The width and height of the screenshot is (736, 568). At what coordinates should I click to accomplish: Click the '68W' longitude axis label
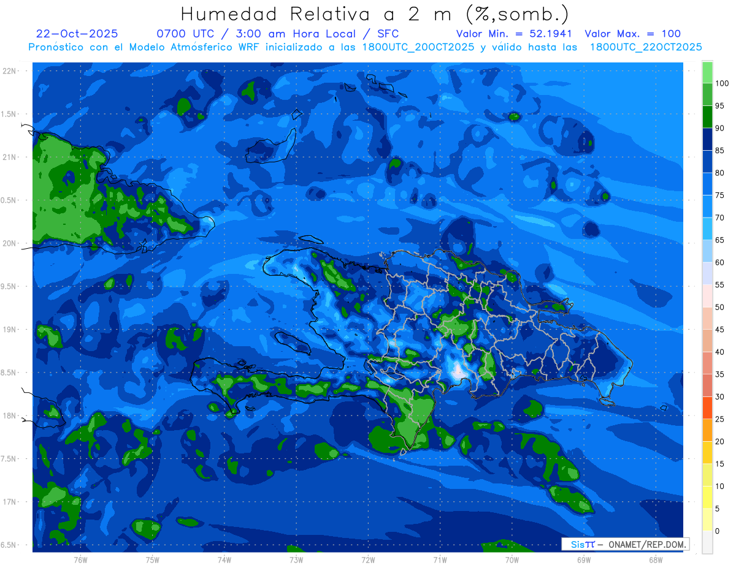(656, 560)
